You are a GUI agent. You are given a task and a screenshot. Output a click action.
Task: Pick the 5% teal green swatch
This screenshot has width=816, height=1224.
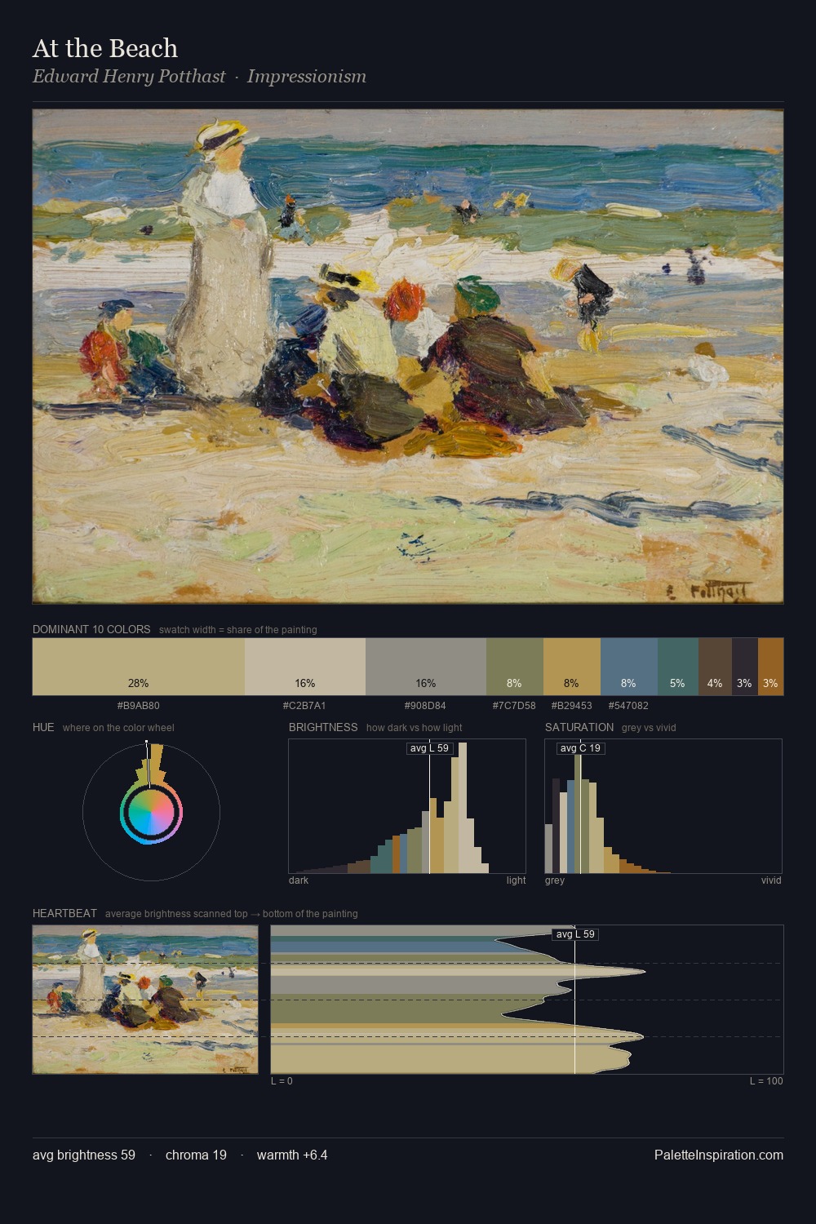(x=678, y=667)
